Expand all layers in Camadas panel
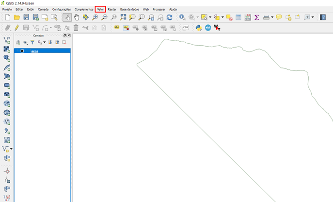Viewport: 333px width, 202px height. (50, 42)
